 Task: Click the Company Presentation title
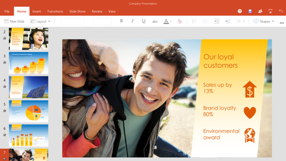[143, 4]
